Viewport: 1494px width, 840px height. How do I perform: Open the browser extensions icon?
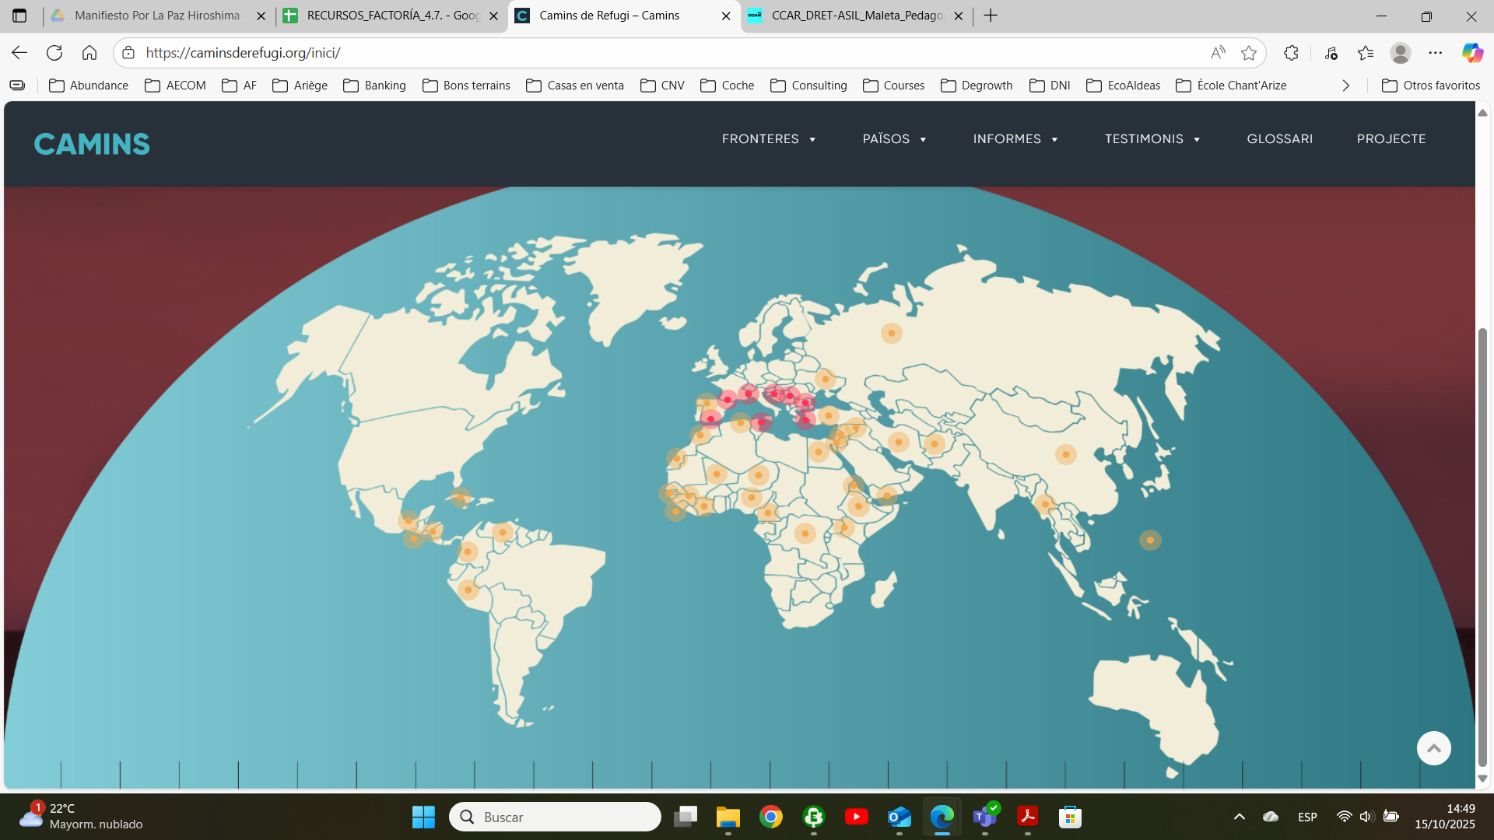coord(1291,53)
